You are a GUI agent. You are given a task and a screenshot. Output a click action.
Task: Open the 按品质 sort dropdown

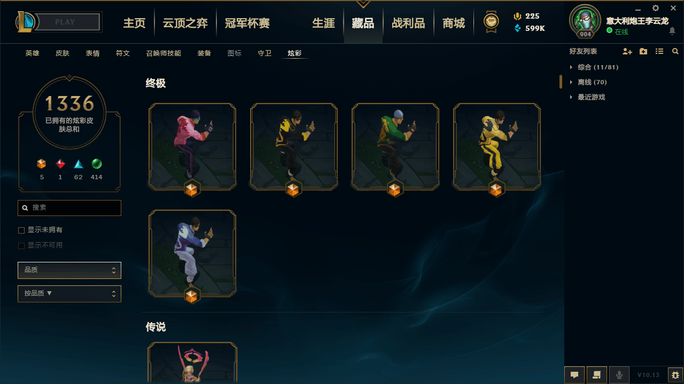[x=69, y=294]
